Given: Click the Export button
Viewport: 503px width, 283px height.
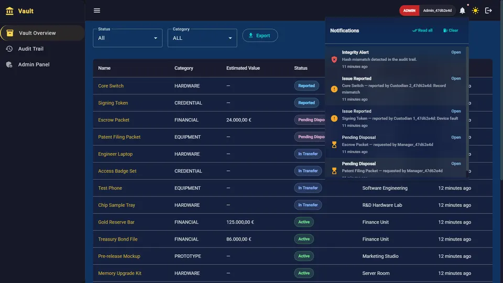Looking at the screenshot, I should tap(260, 36).
